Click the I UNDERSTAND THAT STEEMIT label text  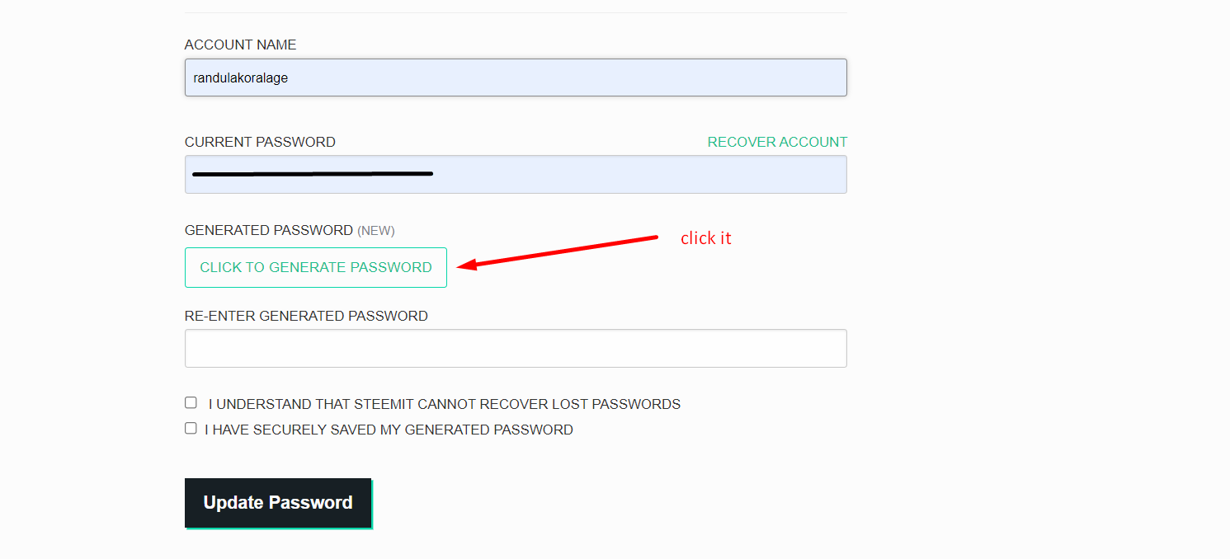pyautogui.click(x=444, y=404)
